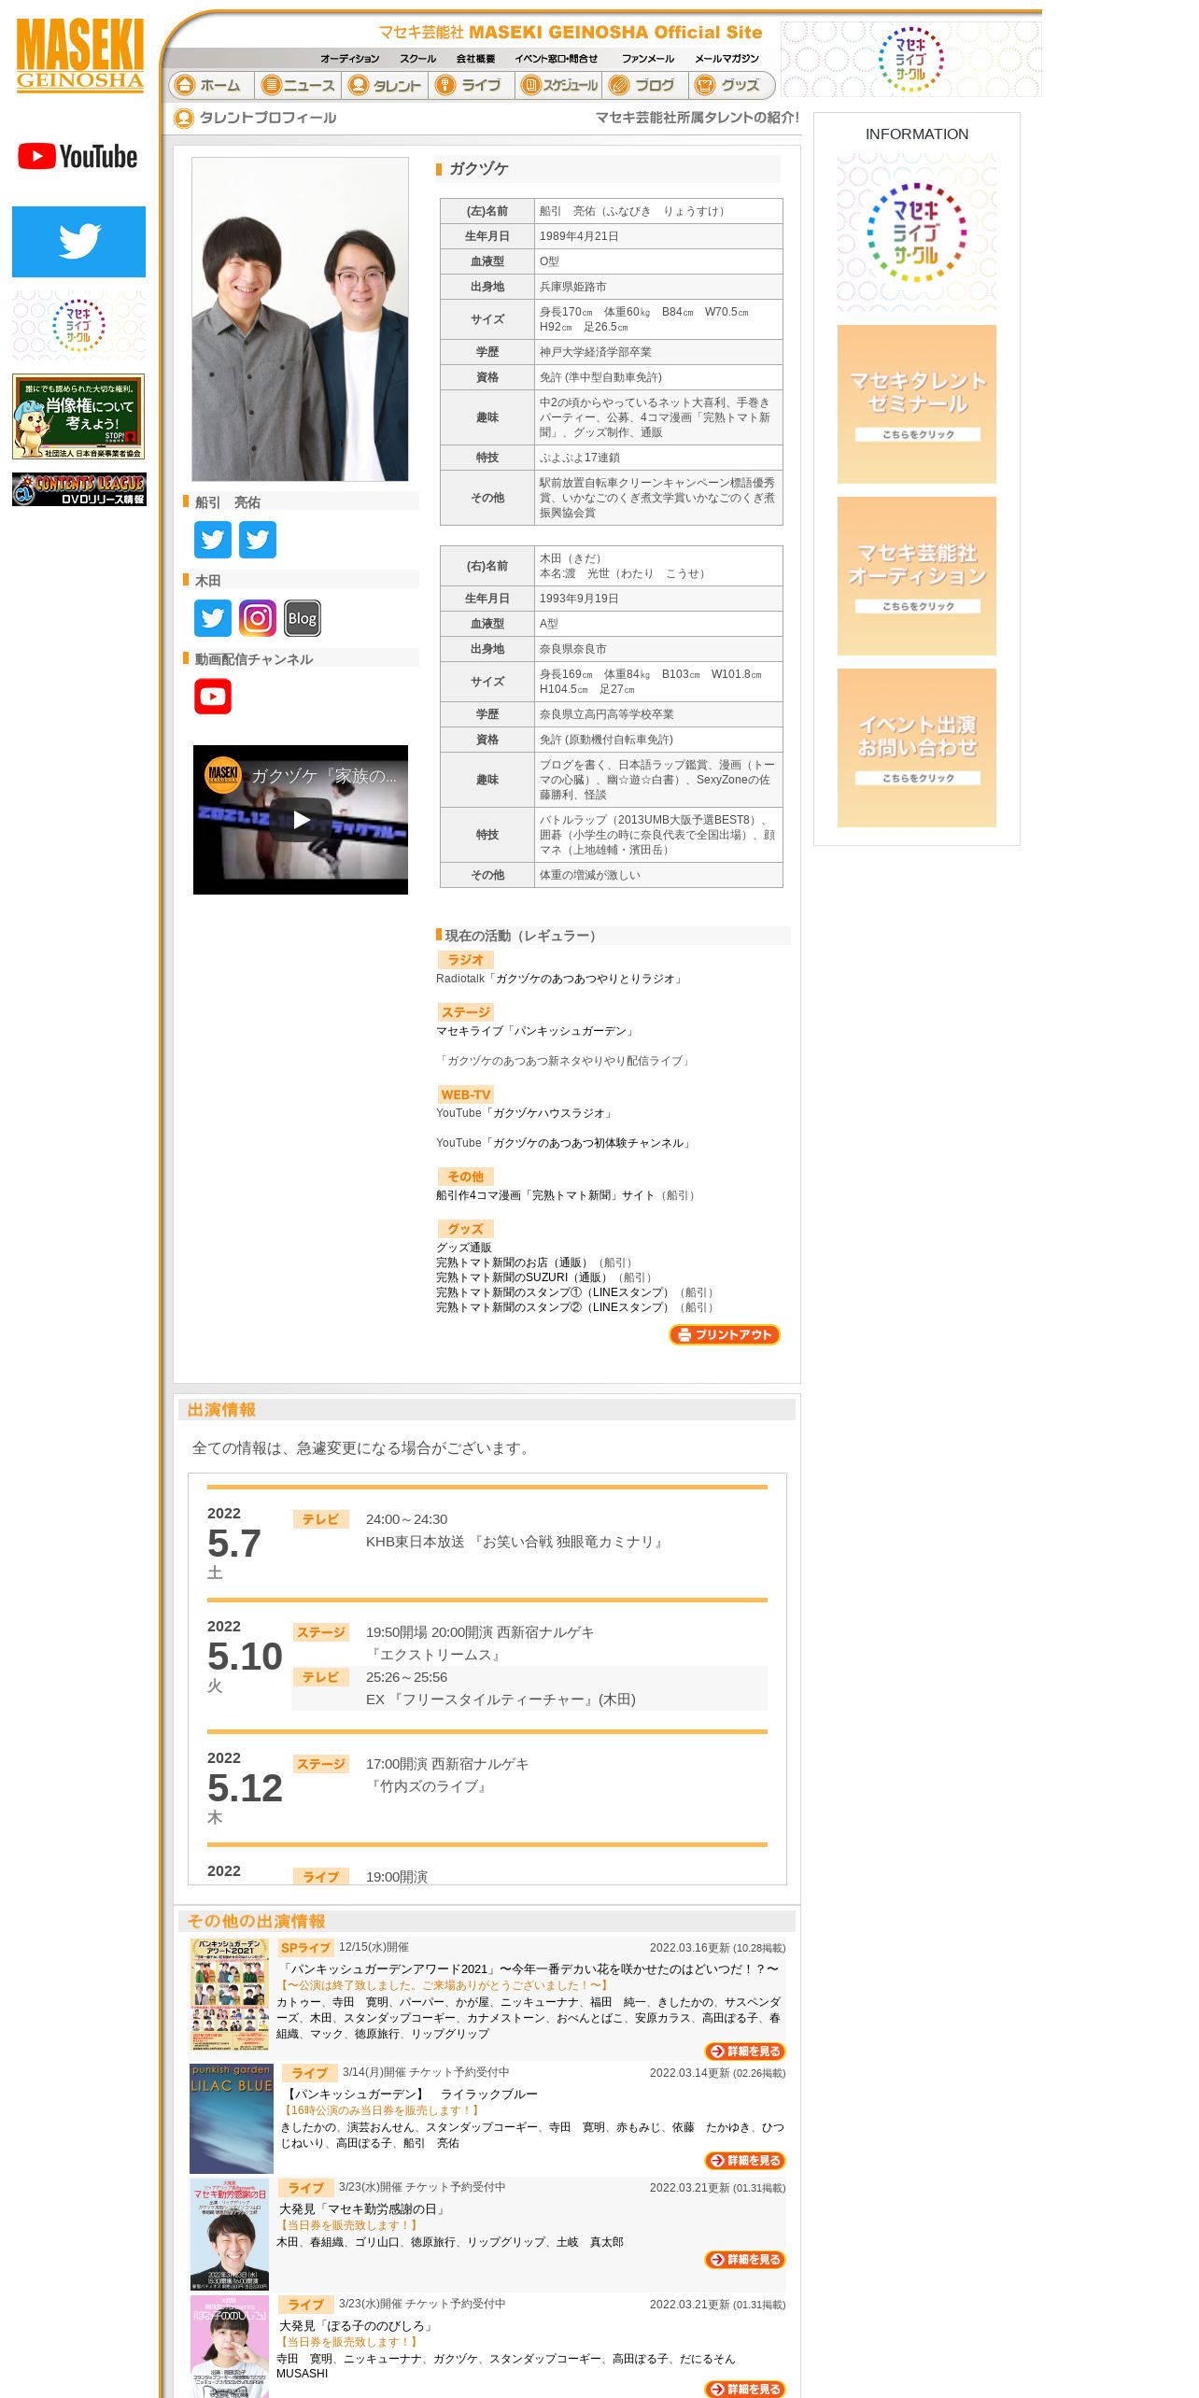Open Kida's Instagram icon
The width and height of the screenshot is (1199, 2398).
click(258, 618)
